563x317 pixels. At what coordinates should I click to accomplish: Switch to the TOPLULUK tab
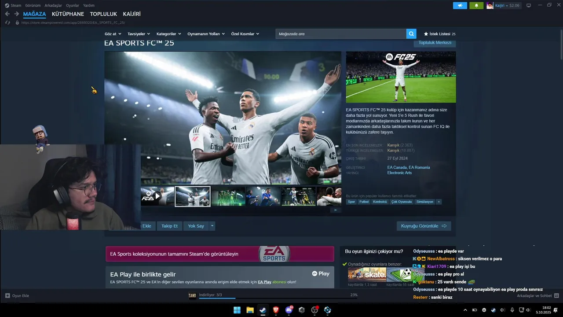coord(103,14)
